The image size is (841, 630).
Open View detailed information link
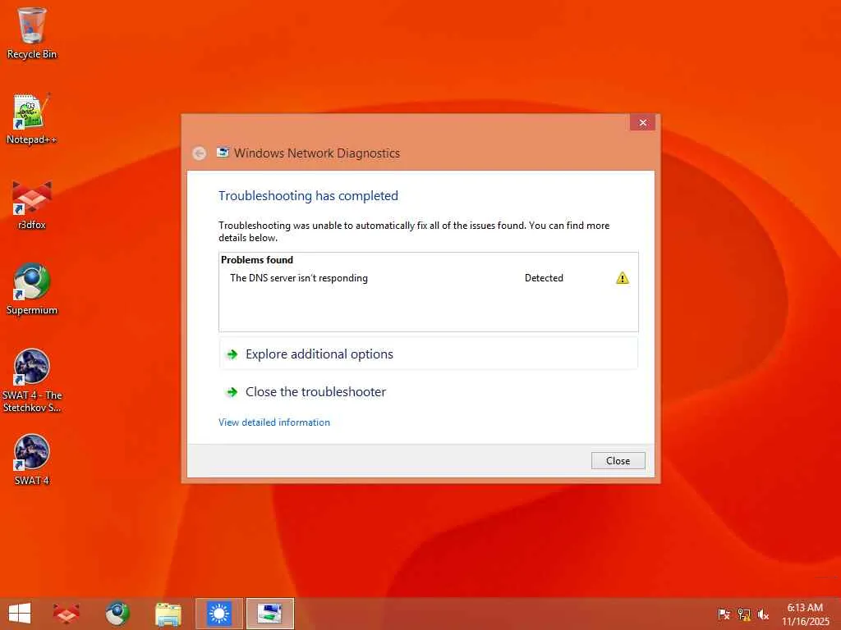click(x=274, y=422)
